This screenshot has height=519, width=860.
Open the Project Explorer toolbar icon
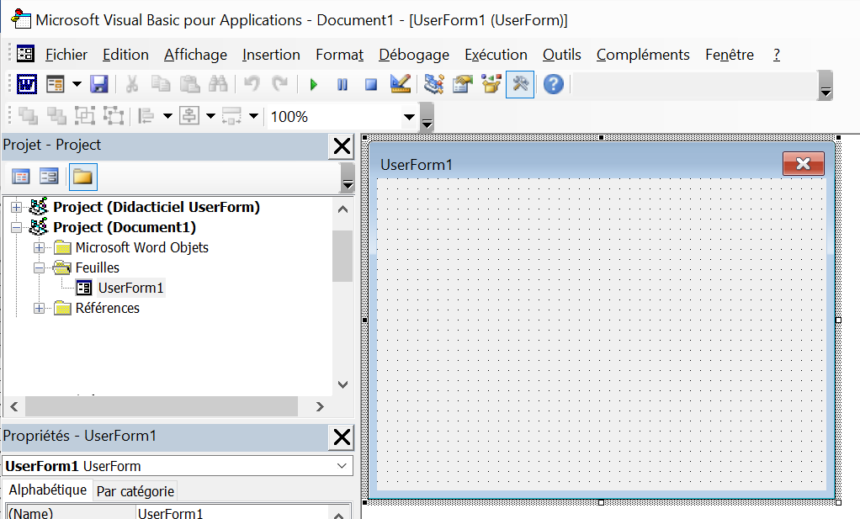tap(434, 84)
